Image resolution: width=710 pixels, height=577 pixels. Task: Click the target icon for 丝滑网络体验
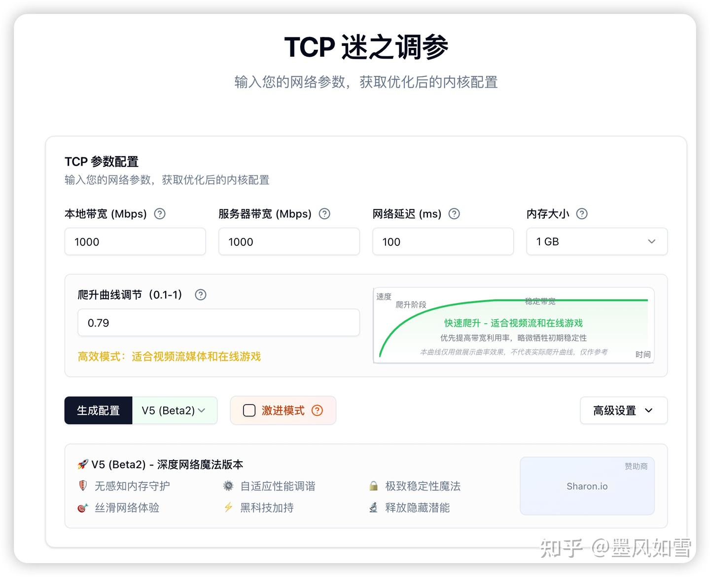82,508
